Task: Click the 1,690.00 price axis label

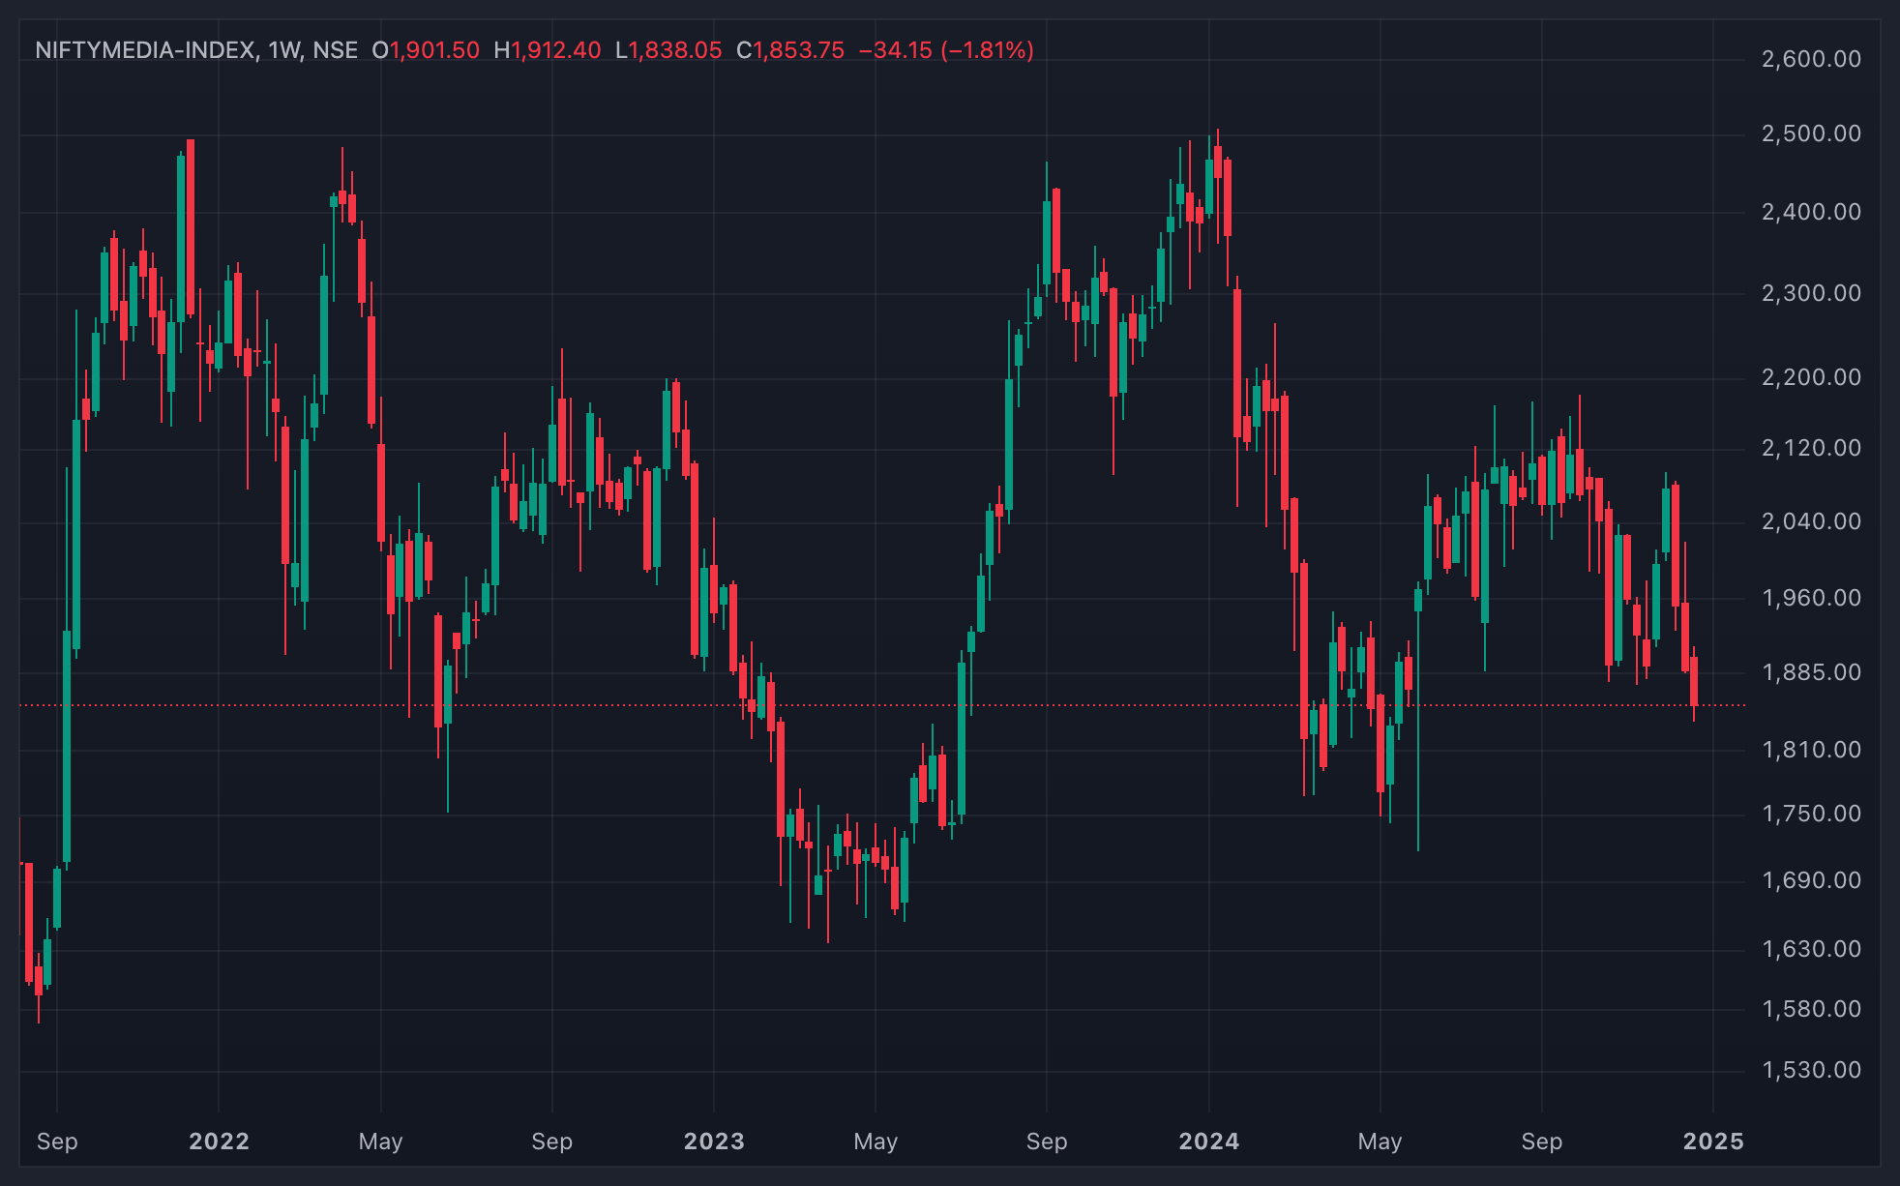Action: [1811, 880]
